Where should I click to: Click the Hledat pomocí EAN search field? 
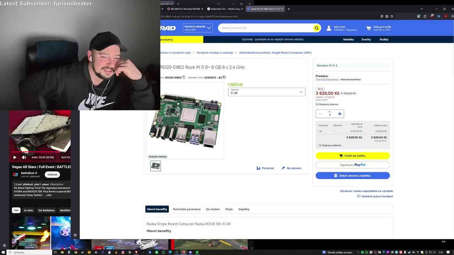click(266, 28)
